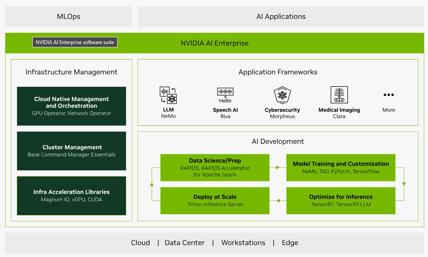The height and width of the screenshot is (257, 428).
Task: Switch to the MLOps section
Action: tap(68, 16)
